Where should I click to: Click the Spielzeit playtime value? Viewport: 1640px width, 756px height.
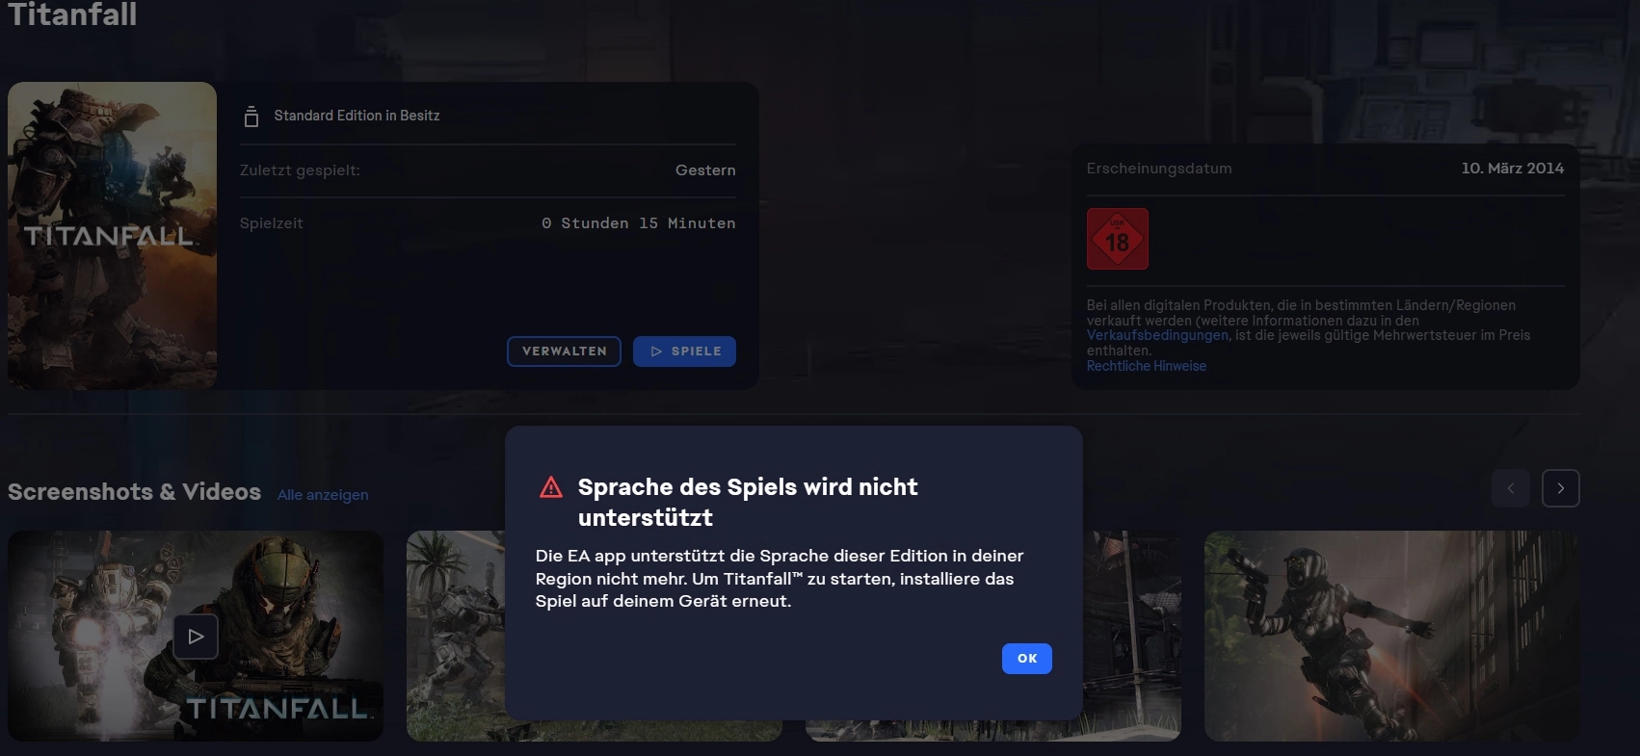[638, 223]
